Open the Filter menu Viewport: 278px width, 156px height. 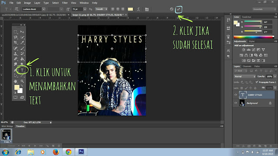tap(65, 3)
